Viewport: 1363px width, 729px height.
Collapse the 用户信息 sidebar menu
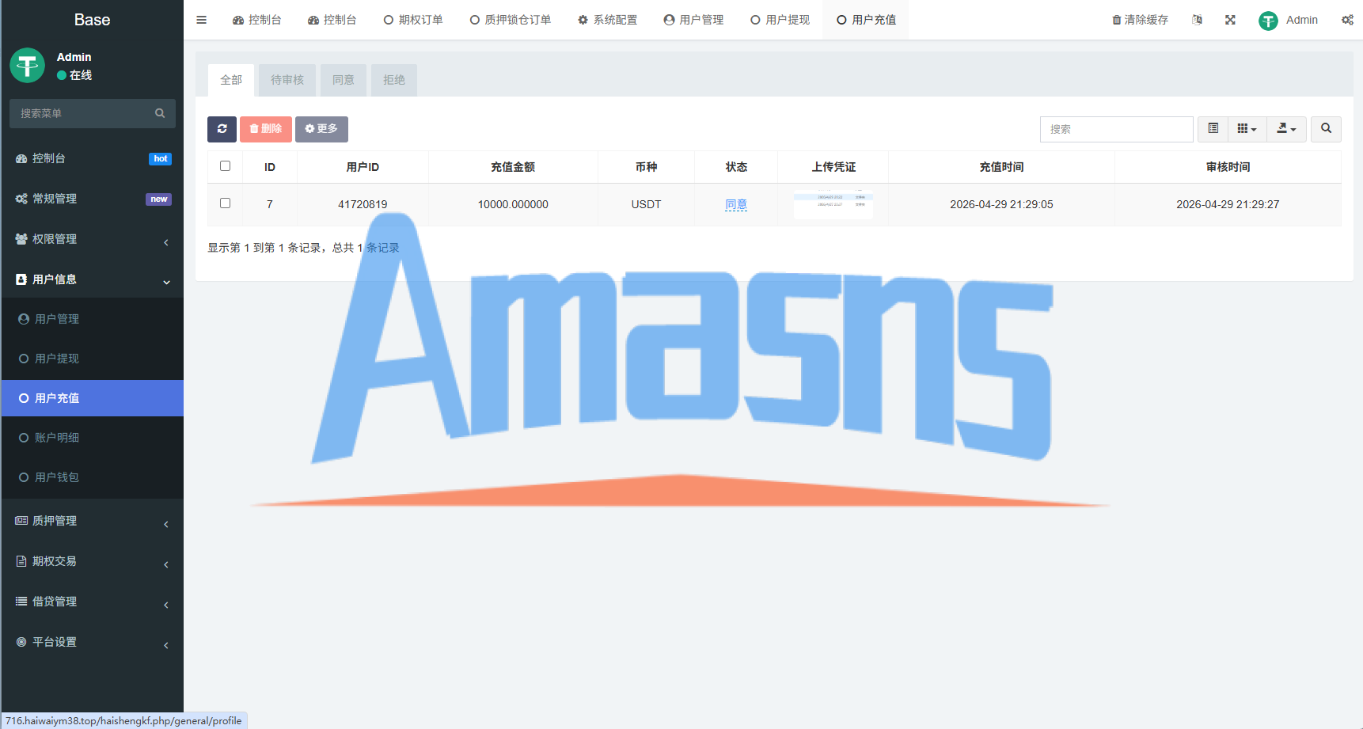(93, 279)
